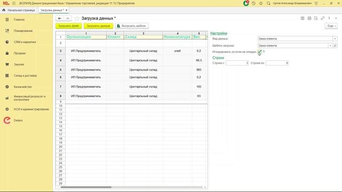Image resolution: width=342 pixels, height=192 pixels.
Task: Select row header 10
Action: coord(60,106)
